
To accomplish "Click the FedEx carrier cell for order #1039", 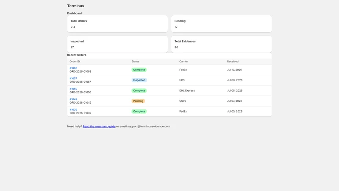I will tap(183, 111).
